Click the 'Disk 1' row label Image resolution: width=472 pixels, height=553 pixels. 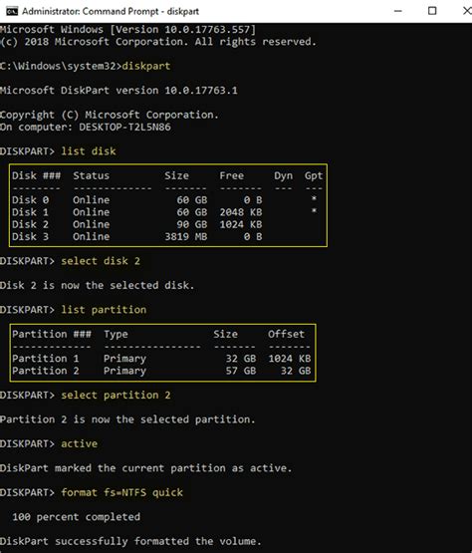30,212
